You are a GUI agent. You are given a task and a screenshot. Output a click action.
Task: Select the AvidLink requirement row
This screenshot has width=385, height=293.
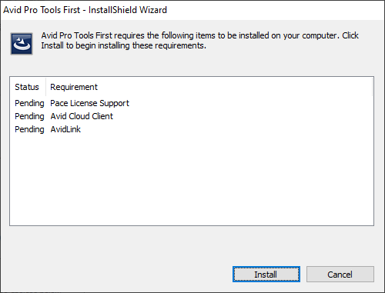pyautogui.click(x=192, y=129)
